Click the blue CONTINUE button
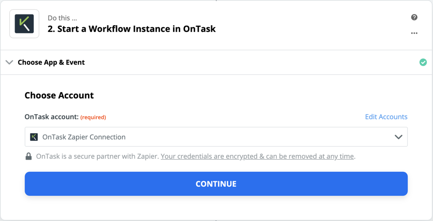433x221 pixels. (216, 184)
